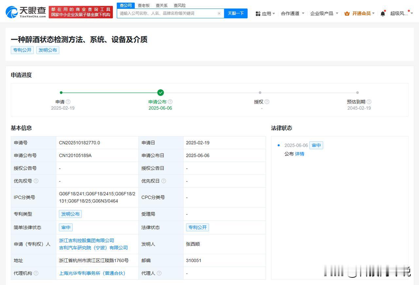Click the 详情 link in 法律状态
Screen dimensions: 419x285
pyautogui.click(x=300, y=154)
